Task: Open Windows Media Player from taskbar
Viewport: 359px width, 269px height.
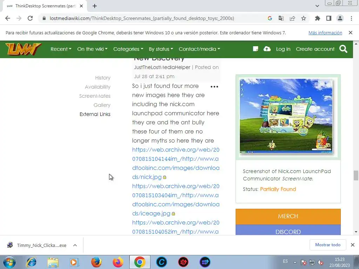Action: [74, 262]
